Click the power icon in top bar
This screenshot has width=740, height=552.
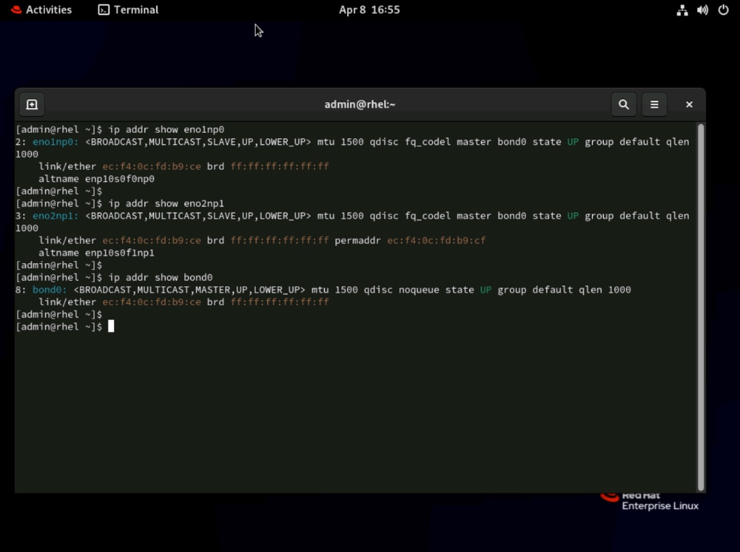(x=723, y=10)
